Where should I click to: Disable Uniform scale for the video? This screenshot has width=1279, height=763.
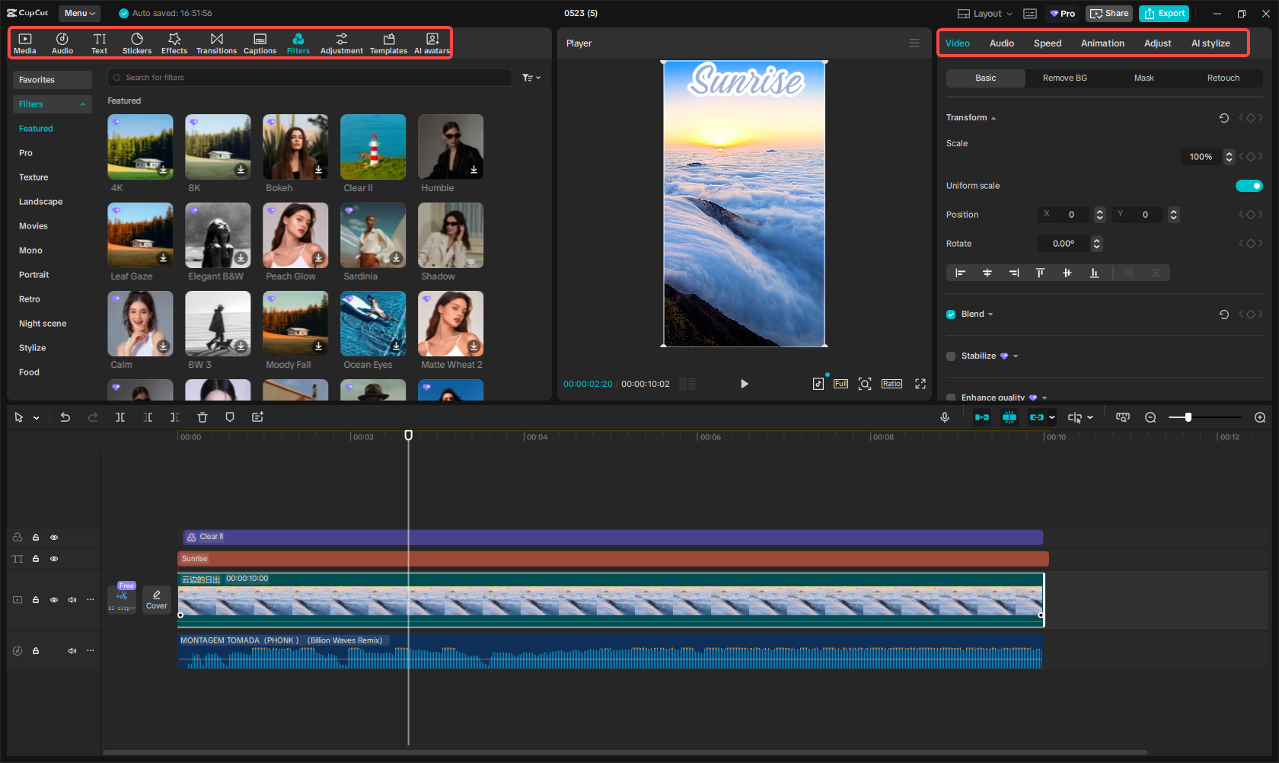pos(1249,185)
